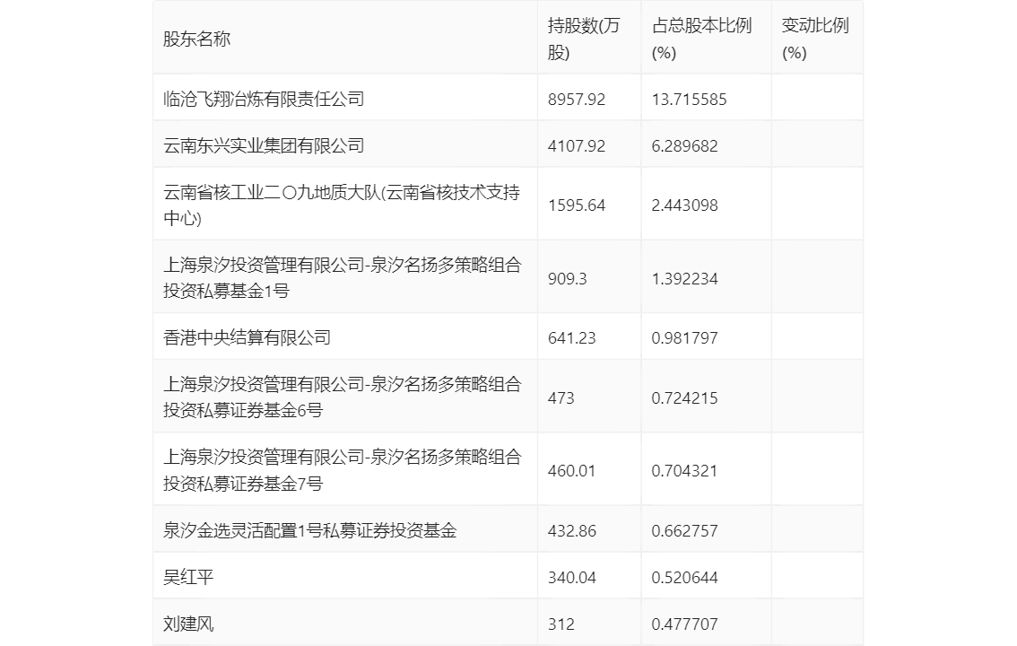The image size is (1017, 646).
Task: Select the 泉汐名扬私募基金1号 shareholder name
Action: [342, 277]
